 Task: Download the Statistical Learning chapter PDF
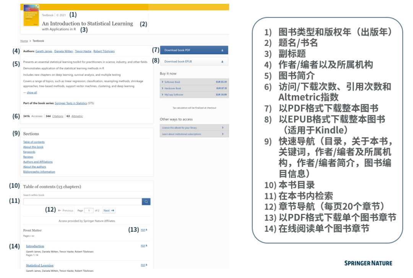coord(144,265)
